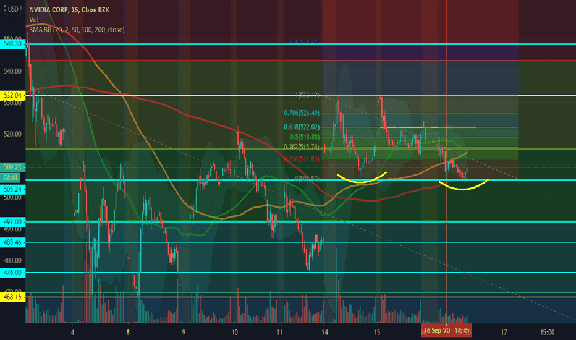Click date 8 on the time axis
576x340 pixels.
click(128, 333)
